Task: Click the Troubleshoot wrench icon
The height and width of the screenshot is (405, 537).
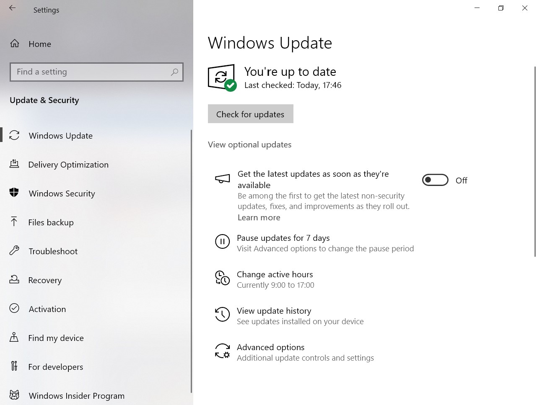Action: pyautogui.click(x=14, y=251)
